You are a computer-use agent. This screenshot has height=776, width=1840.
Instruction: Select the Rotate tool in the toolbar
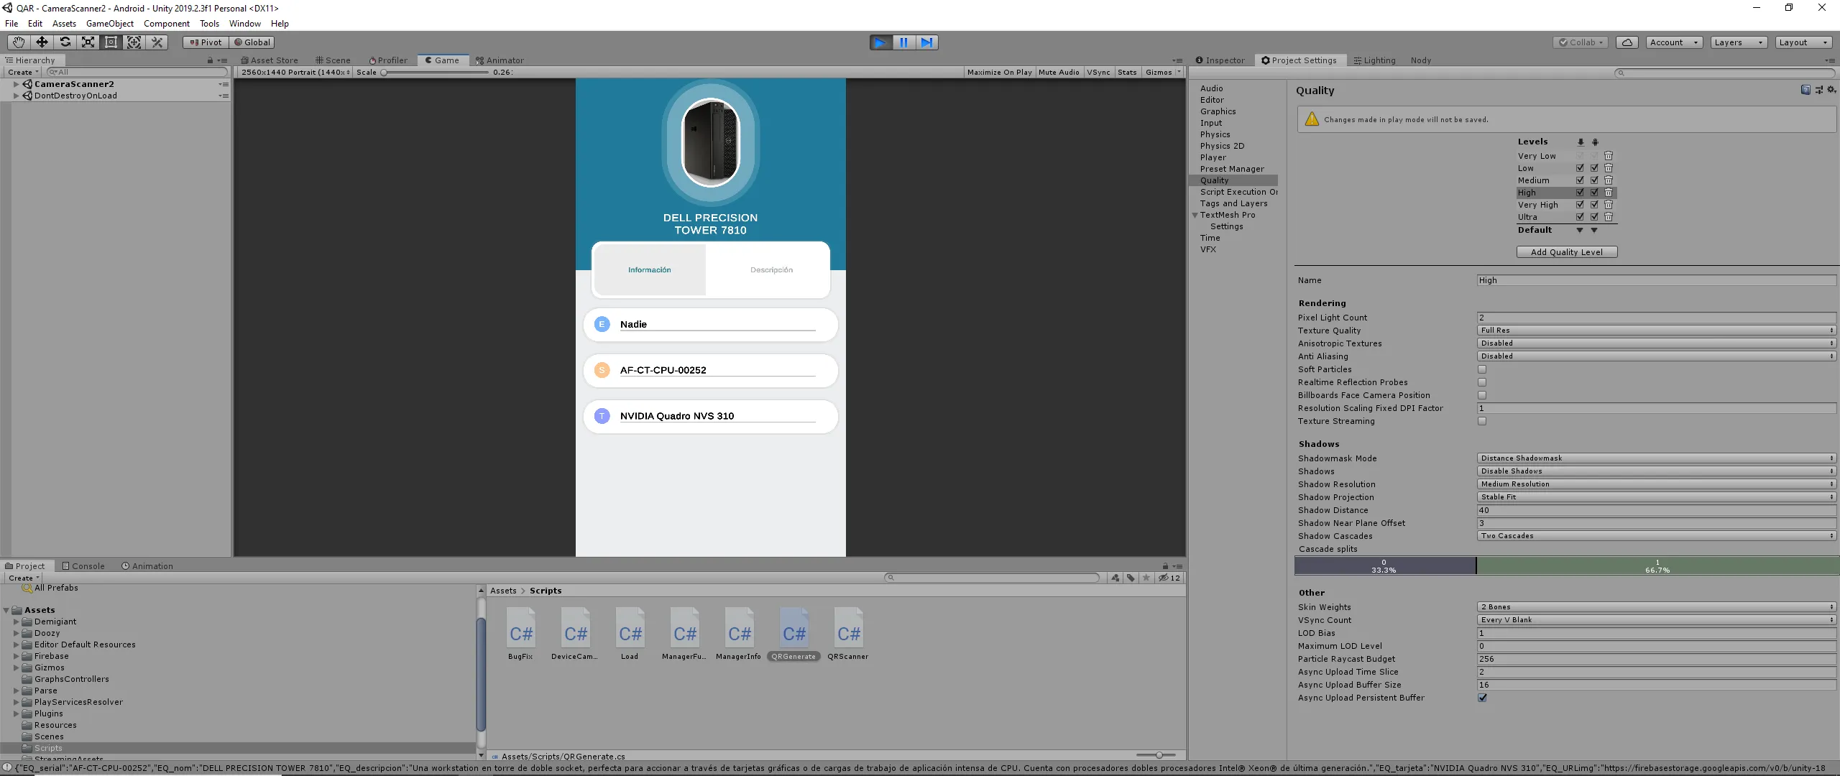pyautogui.click(x=65, y=42)
